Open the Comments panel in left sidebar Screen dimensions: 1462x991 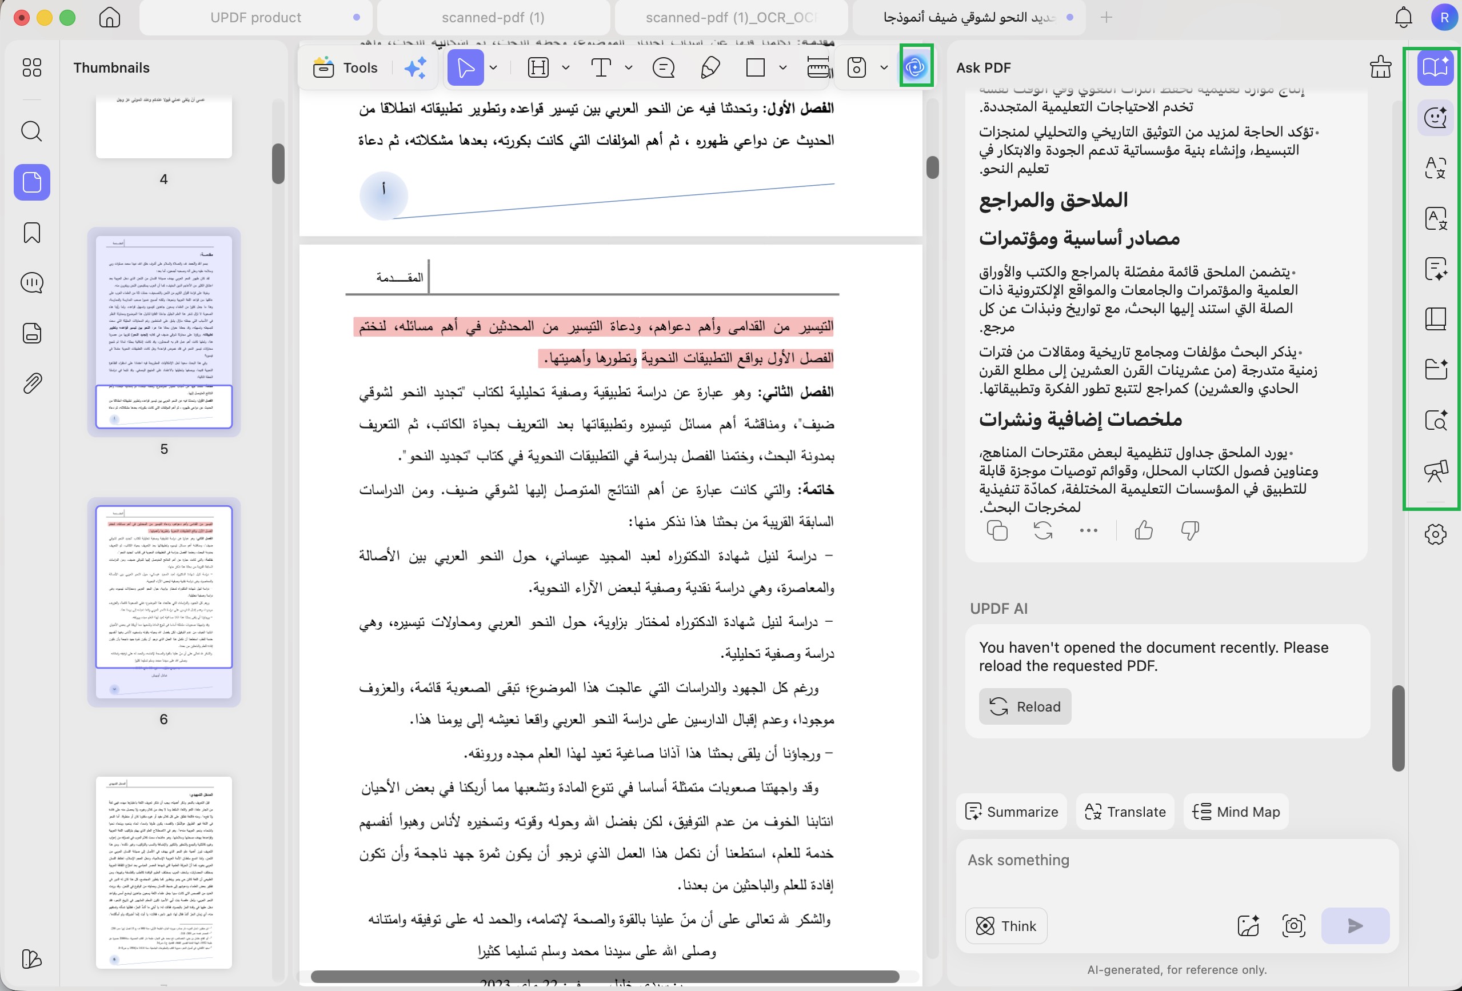click(x=32, y=282)
